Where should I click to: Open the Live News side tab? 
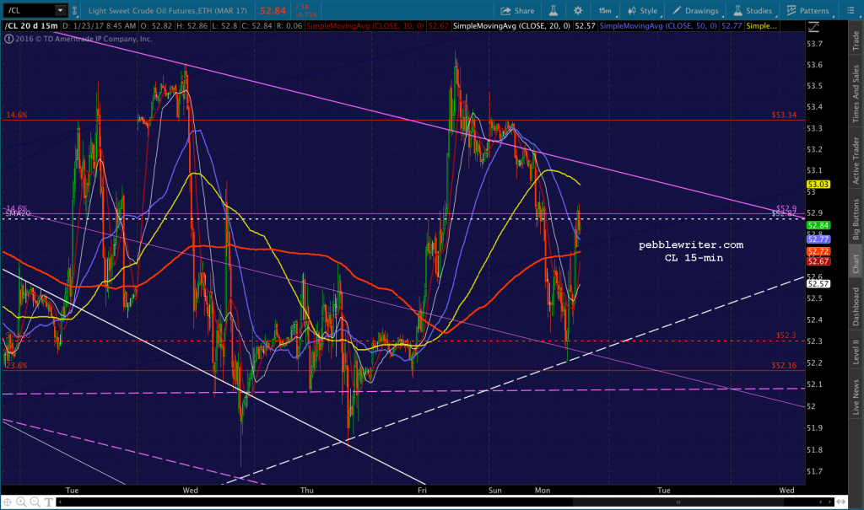click(856, 396)
